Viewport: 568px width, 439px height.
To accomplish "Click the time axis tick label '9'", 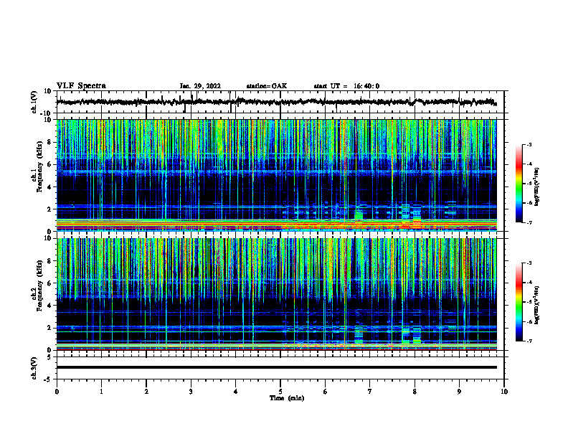I will 459,392.
